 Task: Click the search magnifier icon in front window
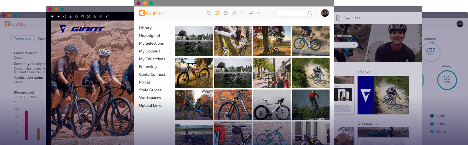pos(310,13)
